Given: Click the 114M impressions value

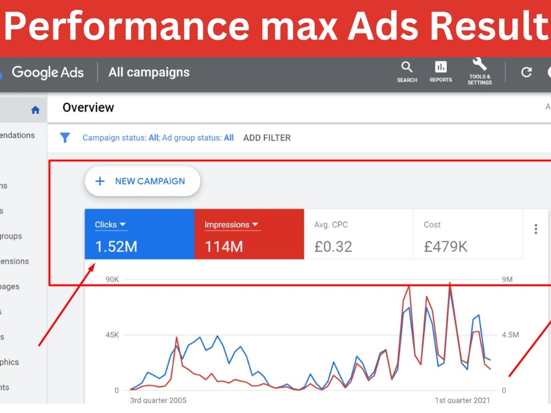Looking at the screenshot, I should pos(224,247).
